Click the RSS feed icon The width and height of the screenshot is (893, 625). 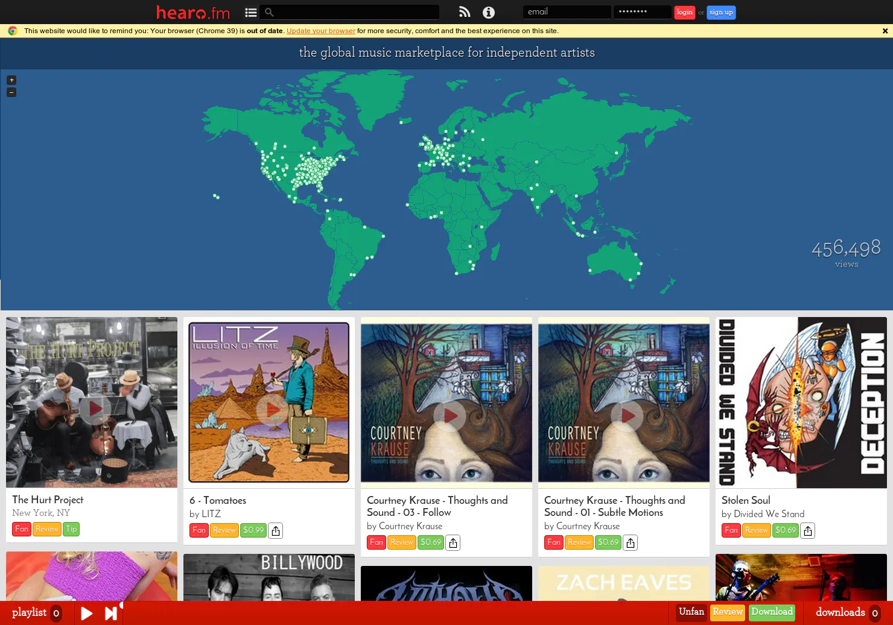tap(465, 12)
